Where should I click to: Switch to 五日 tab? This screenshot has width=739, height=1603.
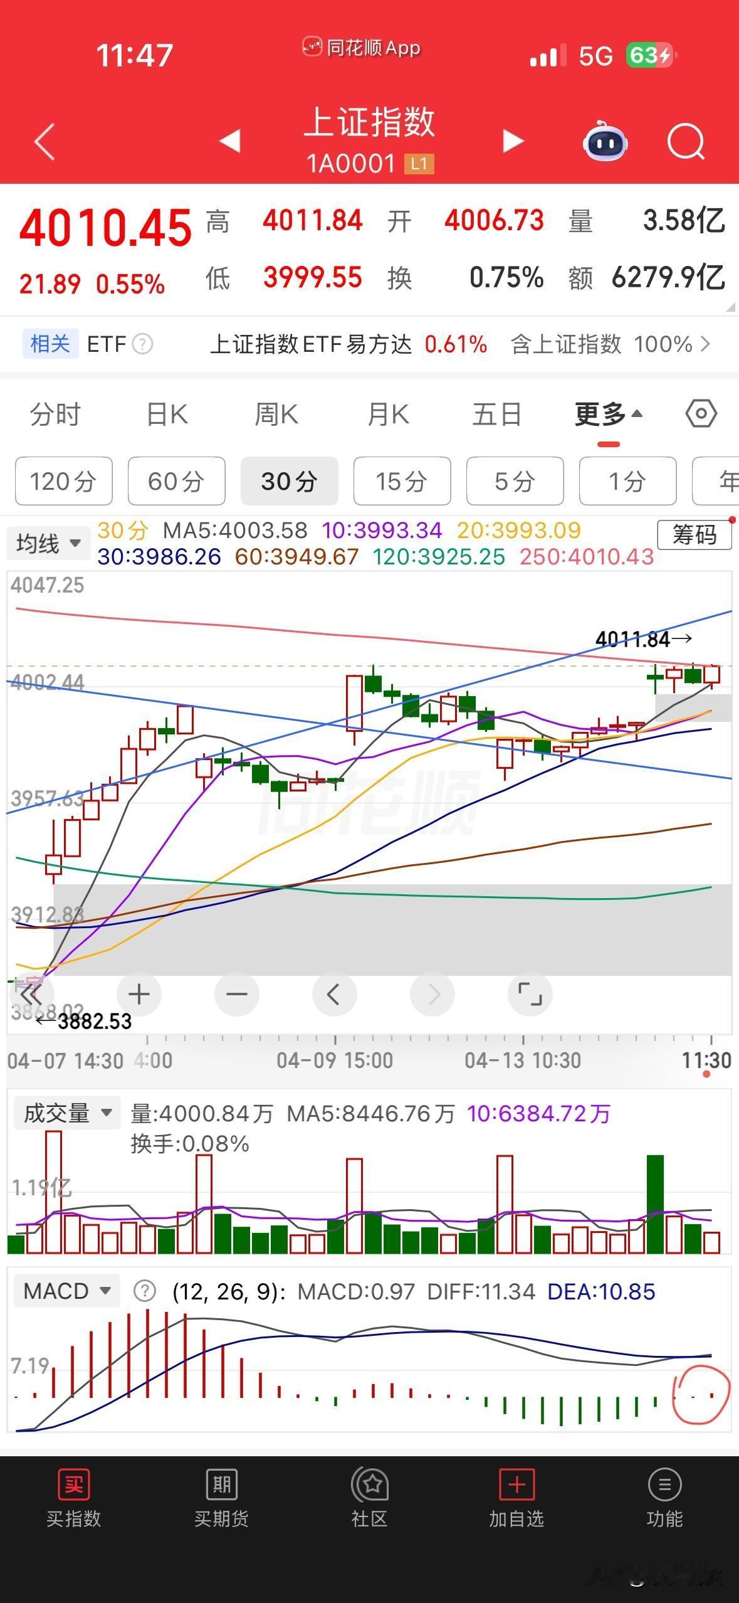[497, 415]
